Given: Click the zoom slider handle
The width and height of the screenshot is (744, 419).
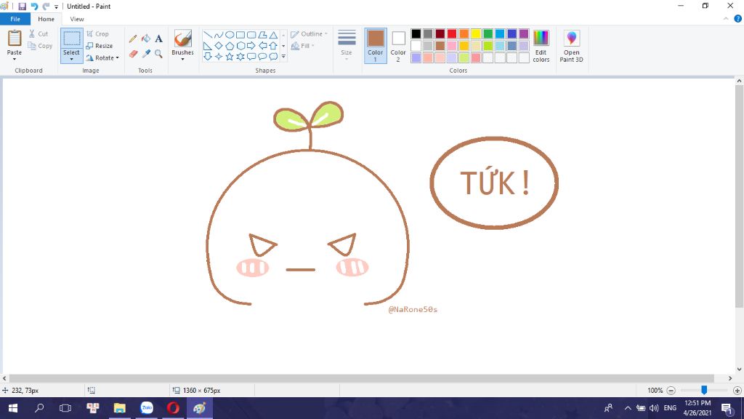Looking at the screenshot, I should pos(704,390).
